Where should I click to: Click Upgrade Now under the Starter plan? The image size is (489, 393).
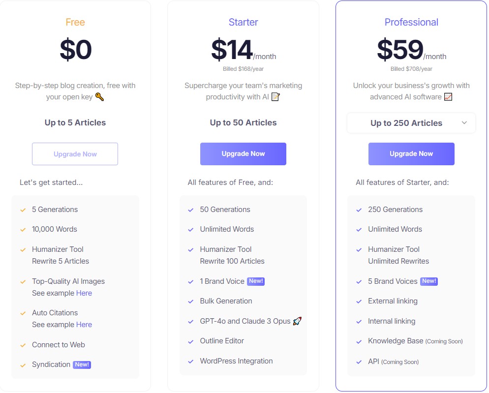243,154
